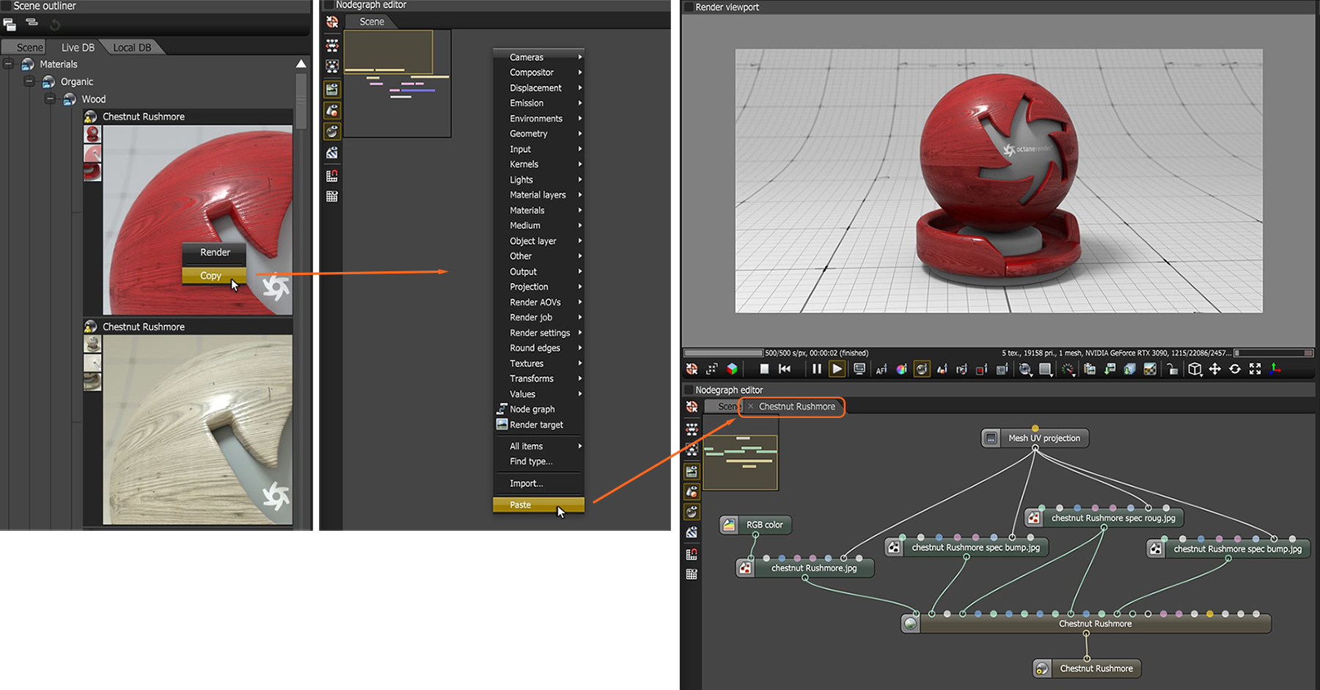
Task: Click the red render region icon
Action: [x=982, y=369]
